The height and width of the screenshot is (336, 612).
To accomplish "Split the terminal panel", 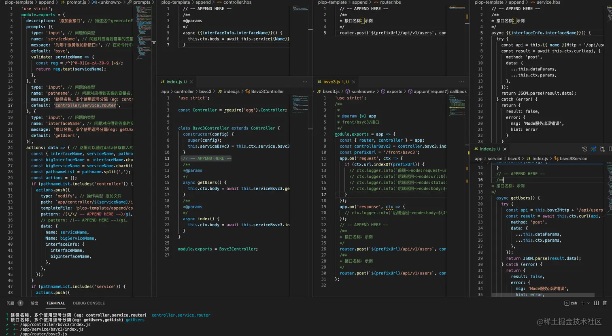I will point(596,303).
